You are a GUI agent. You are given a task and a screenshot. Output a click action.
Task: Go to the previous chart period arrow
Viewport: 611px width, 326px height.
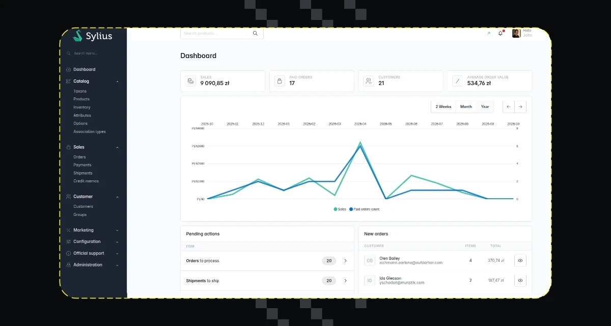(x=509, y=106)
